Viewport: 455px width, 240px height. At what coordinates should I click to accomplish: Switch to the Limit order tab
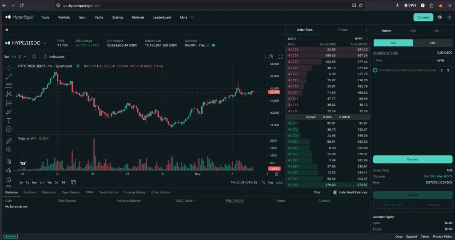[413, 31]
